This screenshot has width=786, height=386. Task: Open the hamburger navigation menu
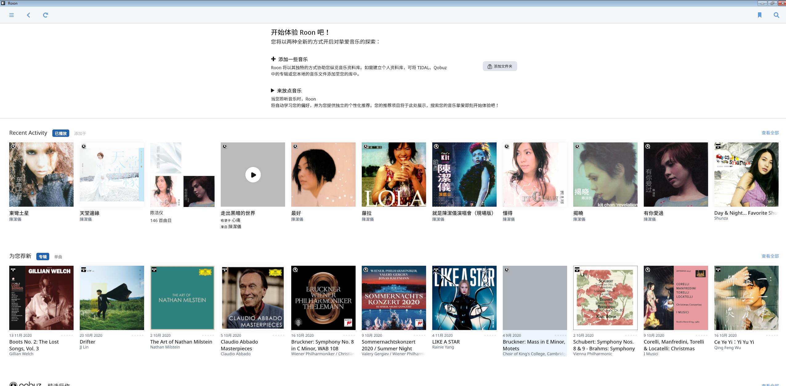[11, 15]
